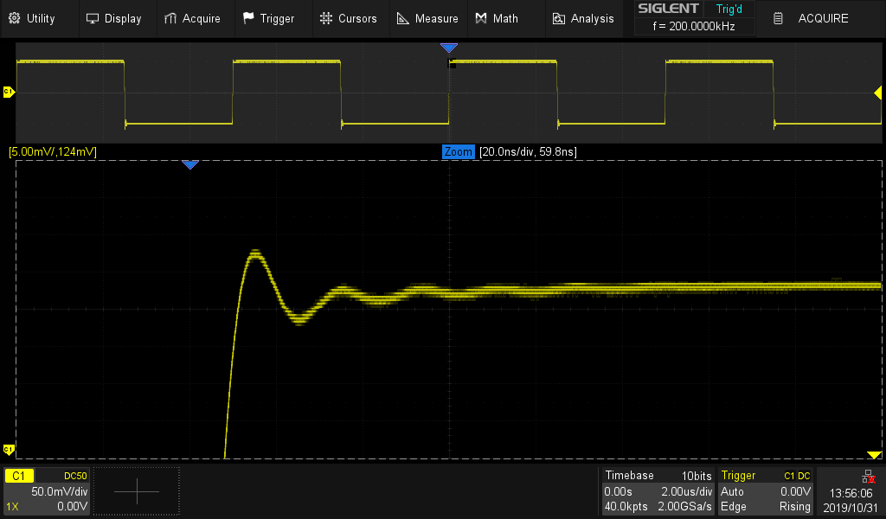This screenshot has height=519, width=886.
Task: Click the 200.0000kHz frequency readout
Action: pos(695,27)
